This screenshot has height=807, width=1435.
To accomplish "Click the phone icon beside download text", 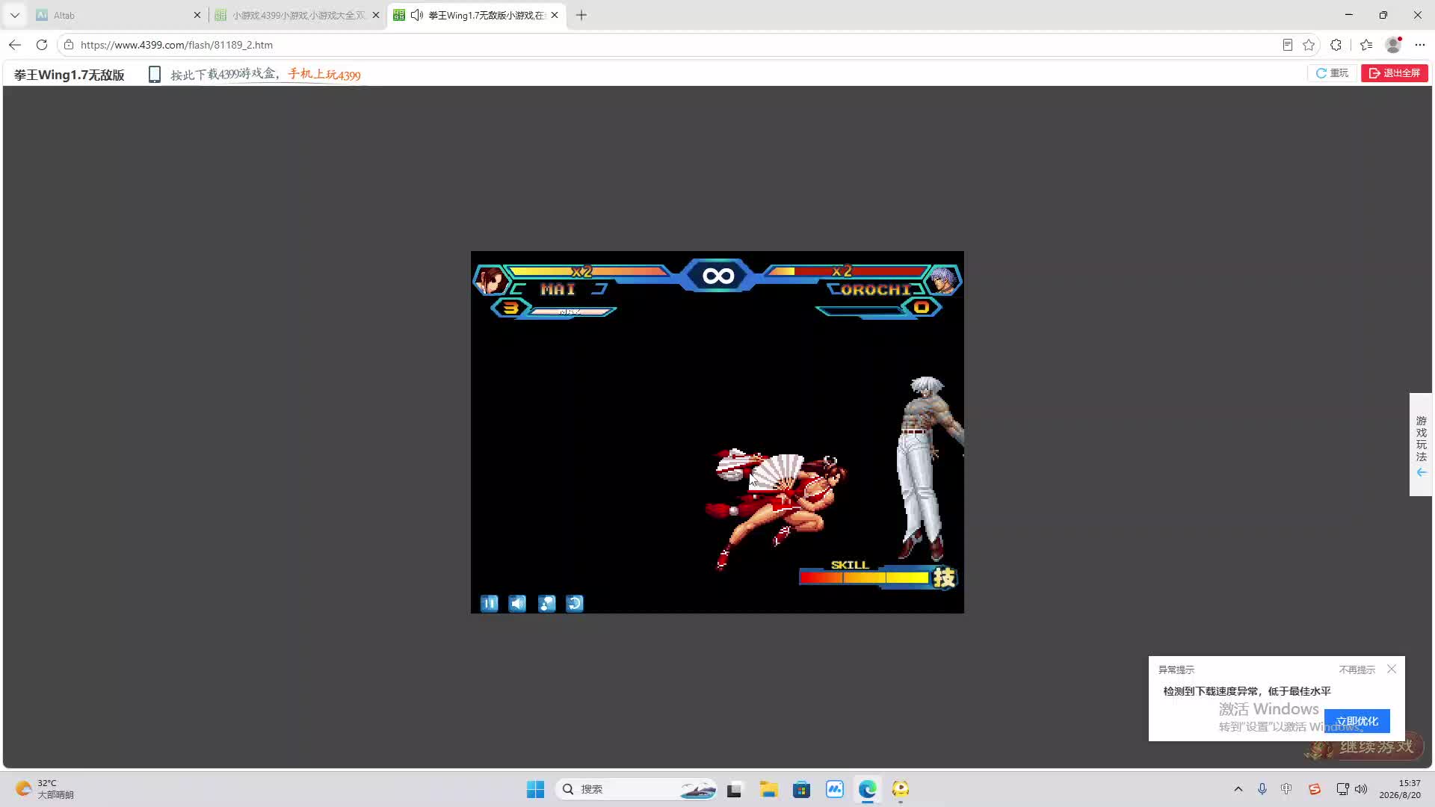I will pos(155,74).
